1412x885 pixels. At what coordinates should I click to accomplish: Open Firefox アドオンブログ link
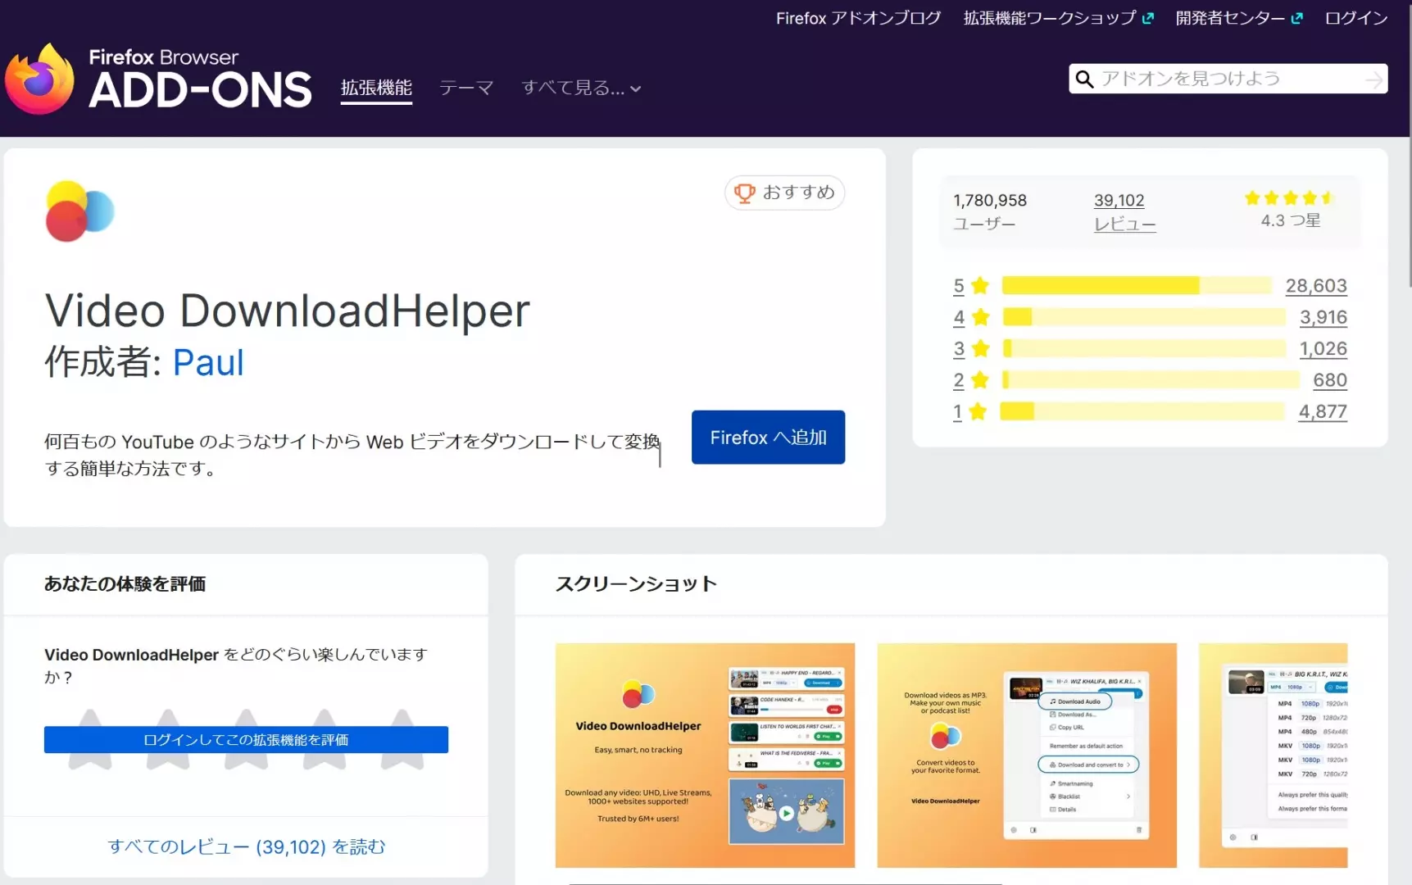[859, 18]
